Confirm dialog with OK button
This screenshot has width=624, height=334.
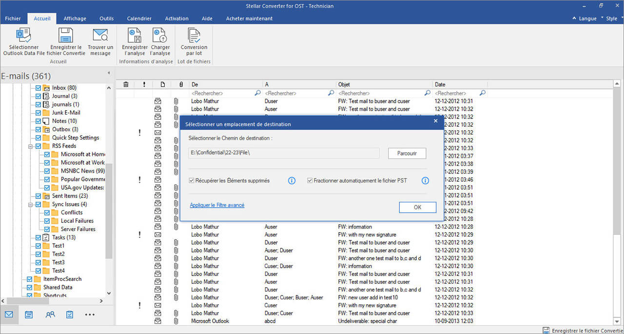click(417, 207)
